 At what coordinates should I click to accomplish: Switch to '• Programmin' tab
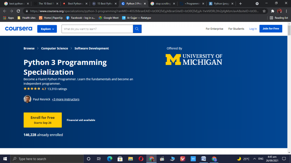tap(192, 3)
